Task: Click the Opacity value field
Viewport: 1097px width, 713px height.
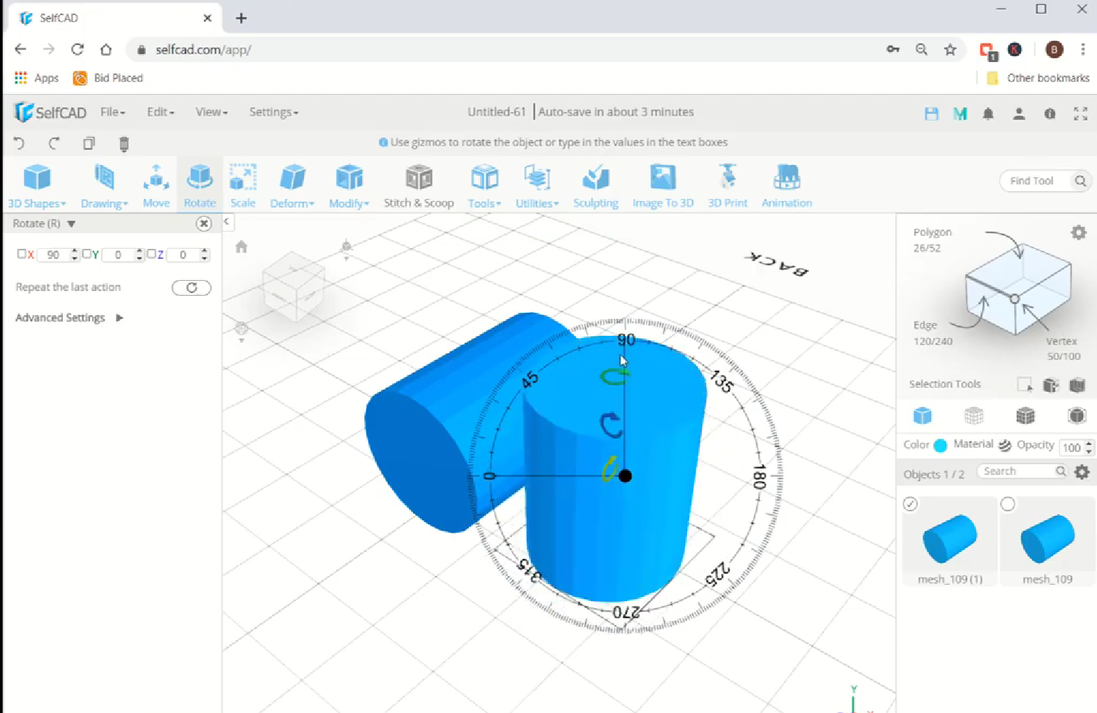Action: (1072, 448)
